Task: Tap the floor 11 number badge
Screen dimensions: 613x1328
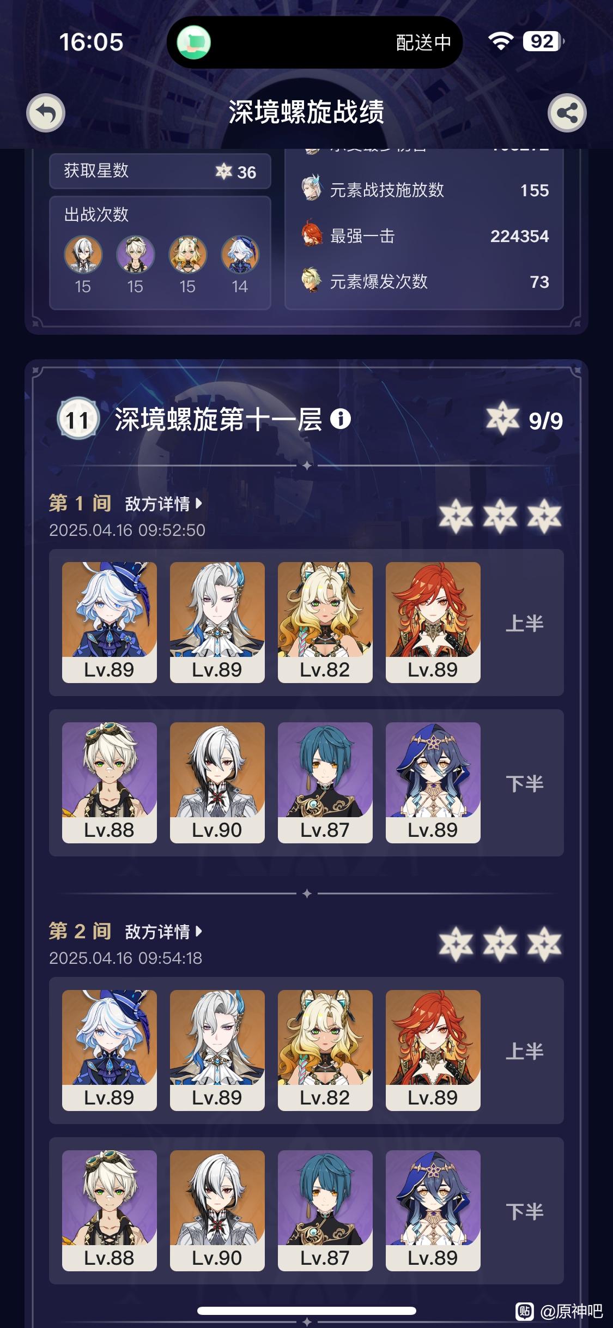Action: point(77,419)
